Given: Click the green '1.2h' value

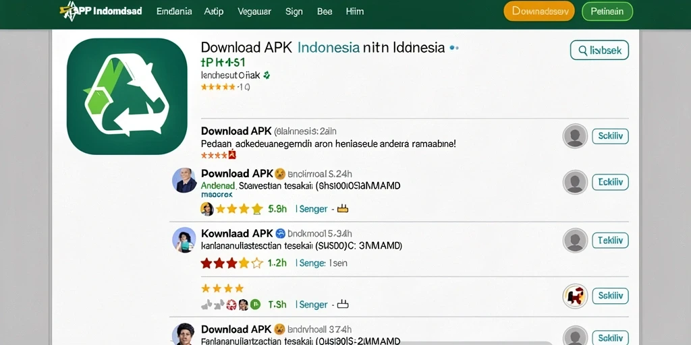Looking at the screenshot, I should point(277,263).
